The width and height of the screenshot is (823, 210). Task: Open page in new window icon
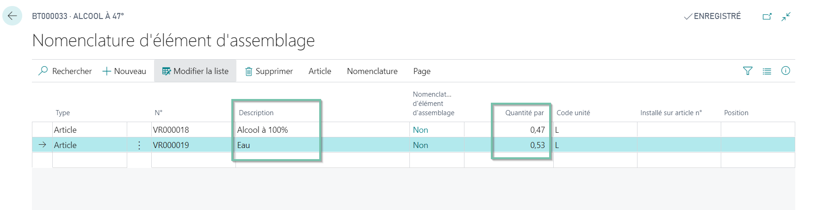(x=767, y=16)
